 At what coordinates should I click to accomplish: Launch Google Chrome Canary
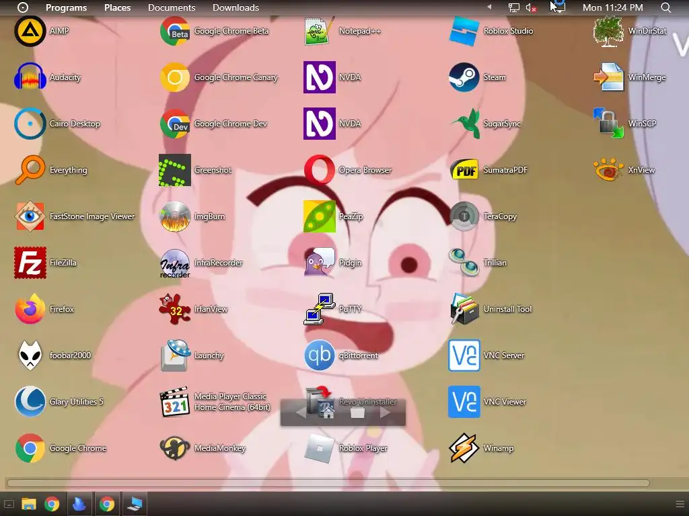click(x=174, y=77)
